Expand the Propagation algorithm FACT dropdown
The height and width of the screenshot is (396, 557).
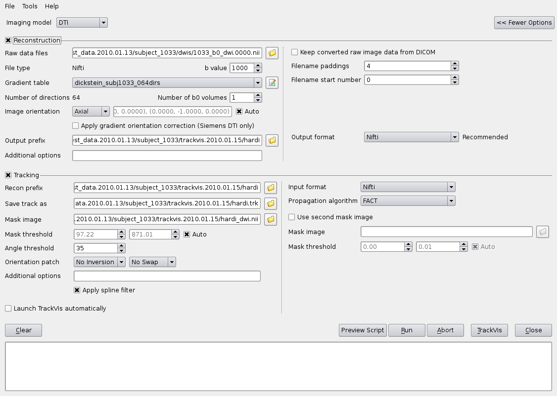[408, 200]
